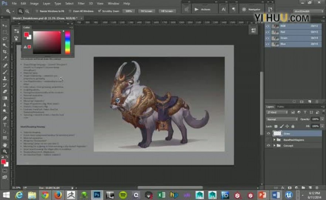Select the Magic Wand tool

pyautogui.click(x=4, y=45)
